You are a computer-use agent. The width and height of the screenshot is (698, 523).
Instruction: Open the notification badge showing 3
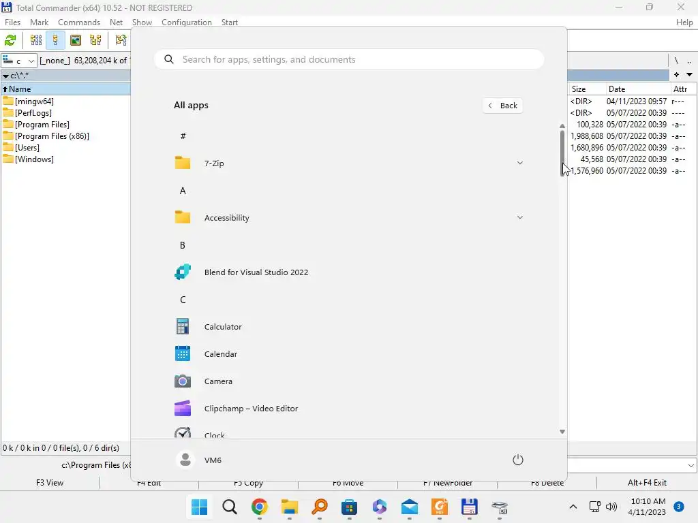point(679,507)
